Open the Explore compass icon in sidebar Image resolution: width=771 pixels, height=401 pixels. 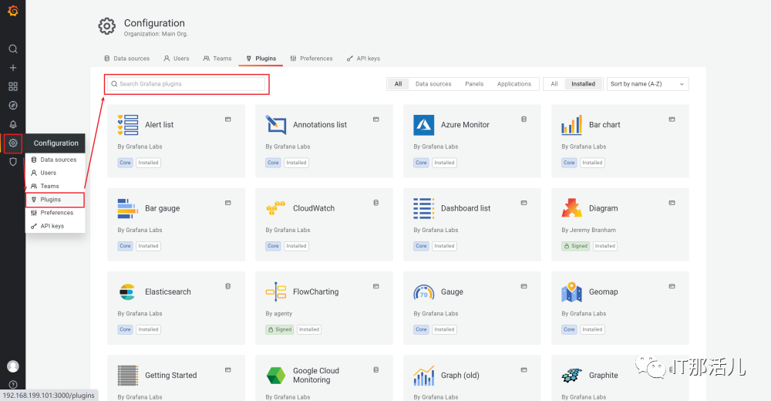[13, 106]
